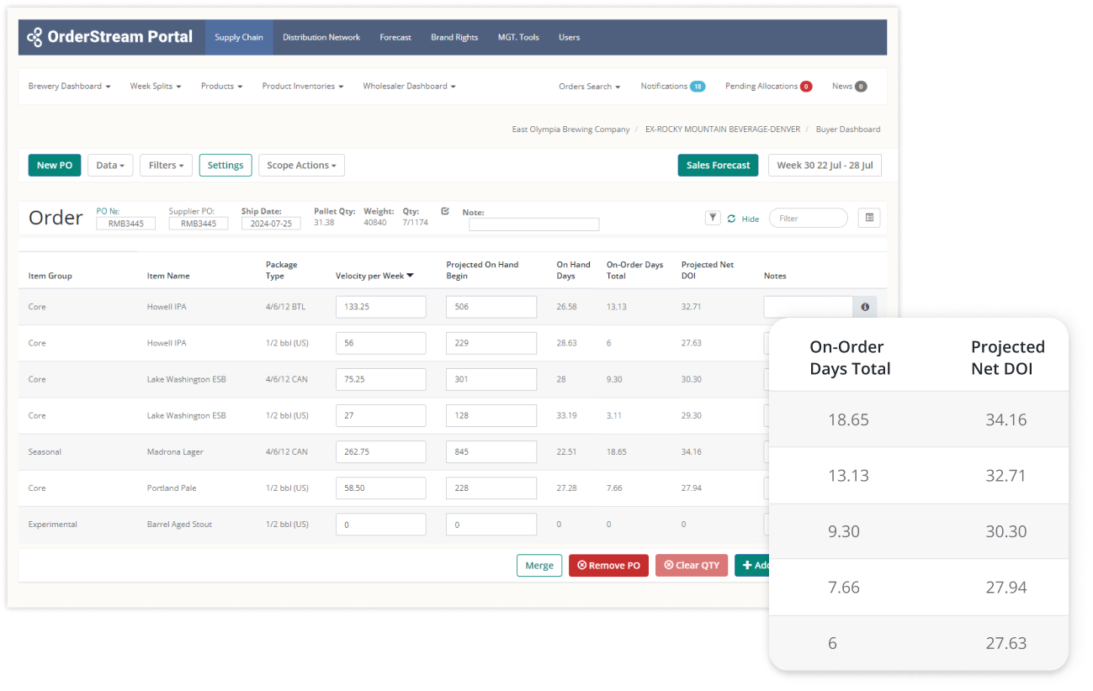Click the Notifications badge showing 18

697,87
